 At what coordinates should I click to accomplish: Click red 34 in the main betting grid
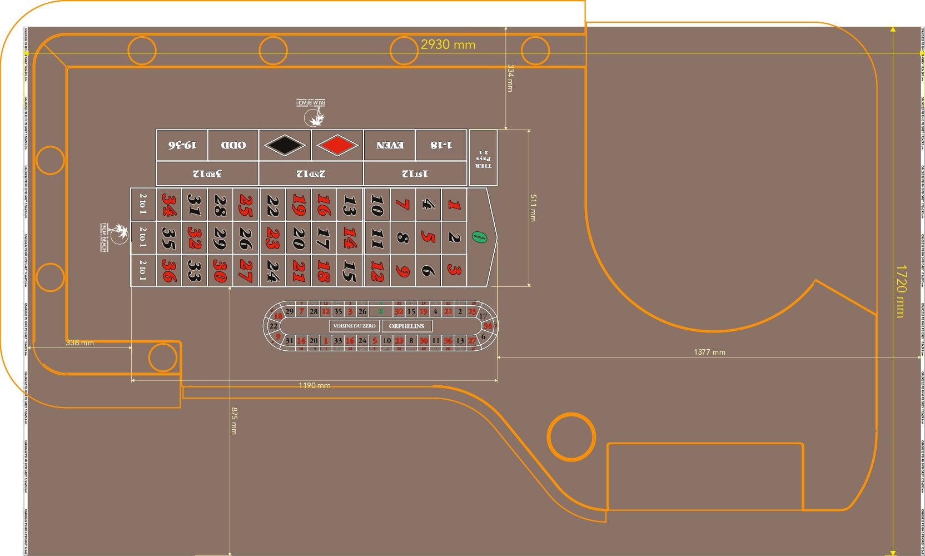(x=168, y=205)
